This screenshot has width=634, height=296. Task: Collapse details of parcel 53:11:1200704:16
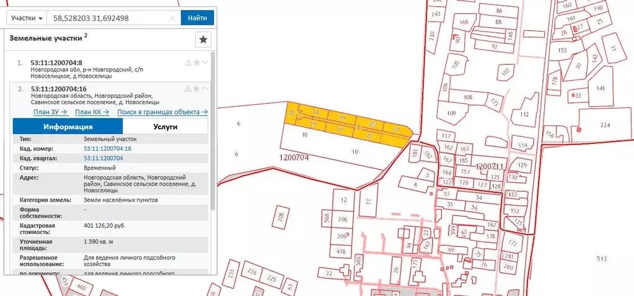point(205,89)
